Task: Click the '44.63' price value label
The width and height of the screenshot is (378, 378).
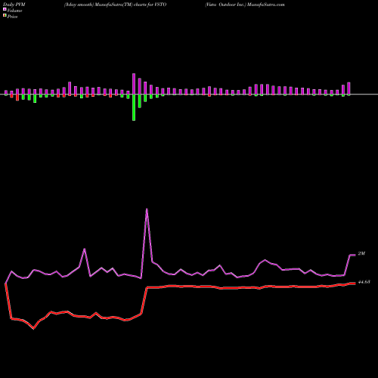Action: point(364,282)
